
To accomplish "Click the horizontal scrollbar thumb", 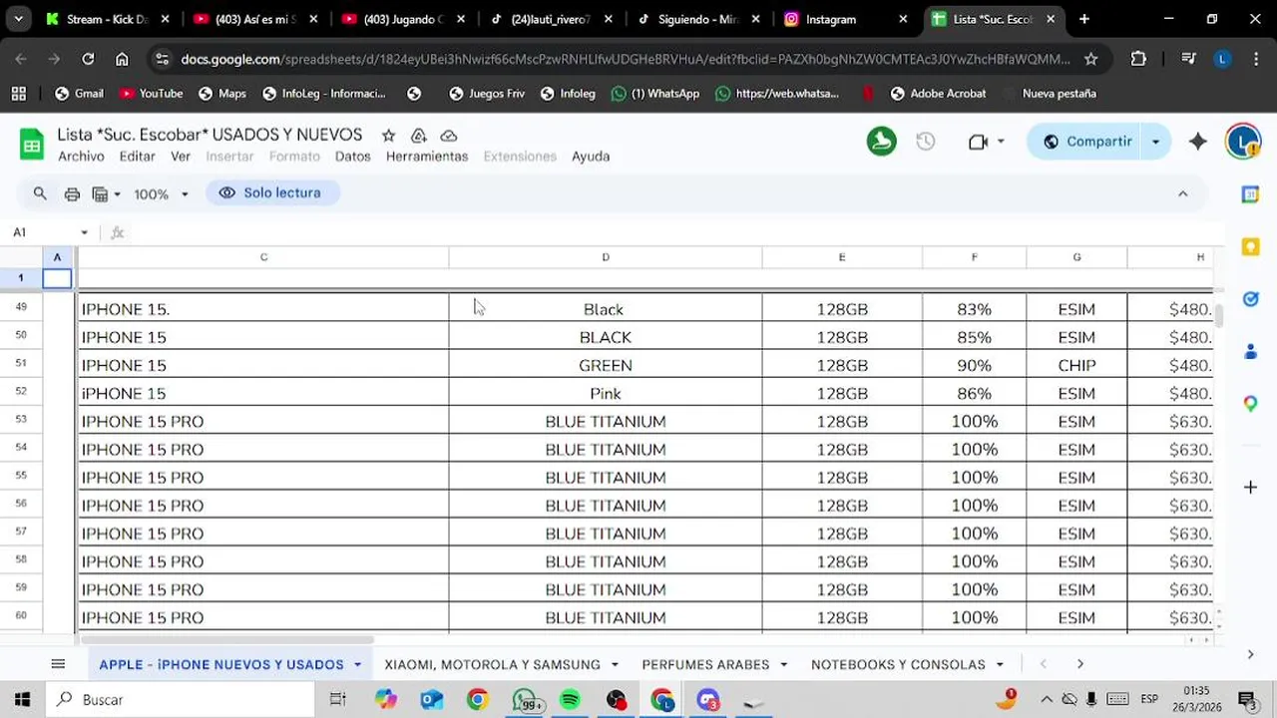I will click(x=226, y=639).
